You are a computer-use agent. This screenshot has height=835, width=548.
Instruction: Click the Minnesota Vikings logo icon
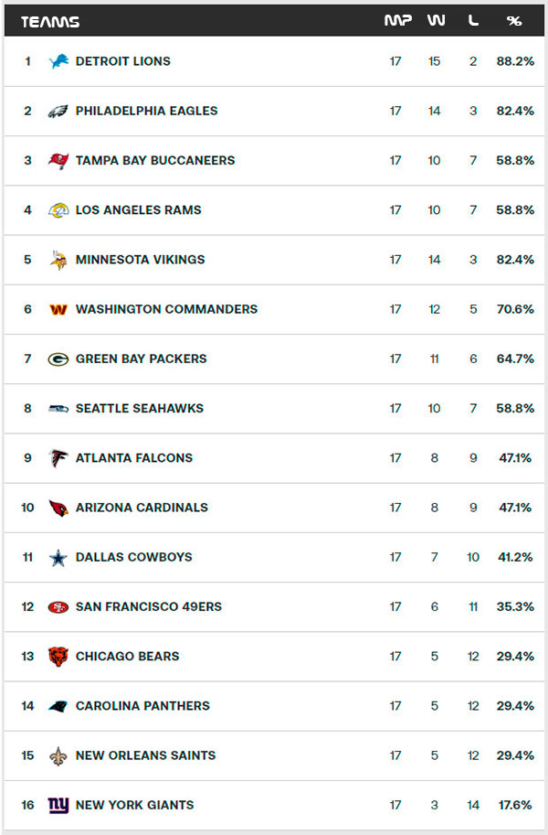coord(58,260)
